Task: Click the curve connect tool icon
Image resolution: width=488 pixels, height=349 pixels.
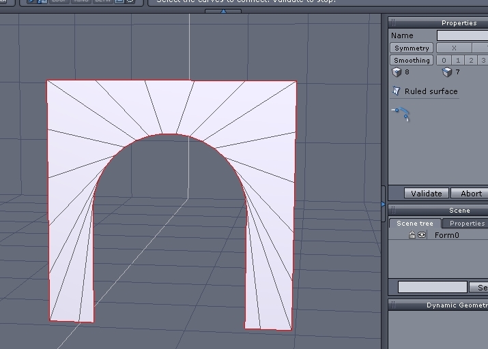Action: [x=401, y=114]
